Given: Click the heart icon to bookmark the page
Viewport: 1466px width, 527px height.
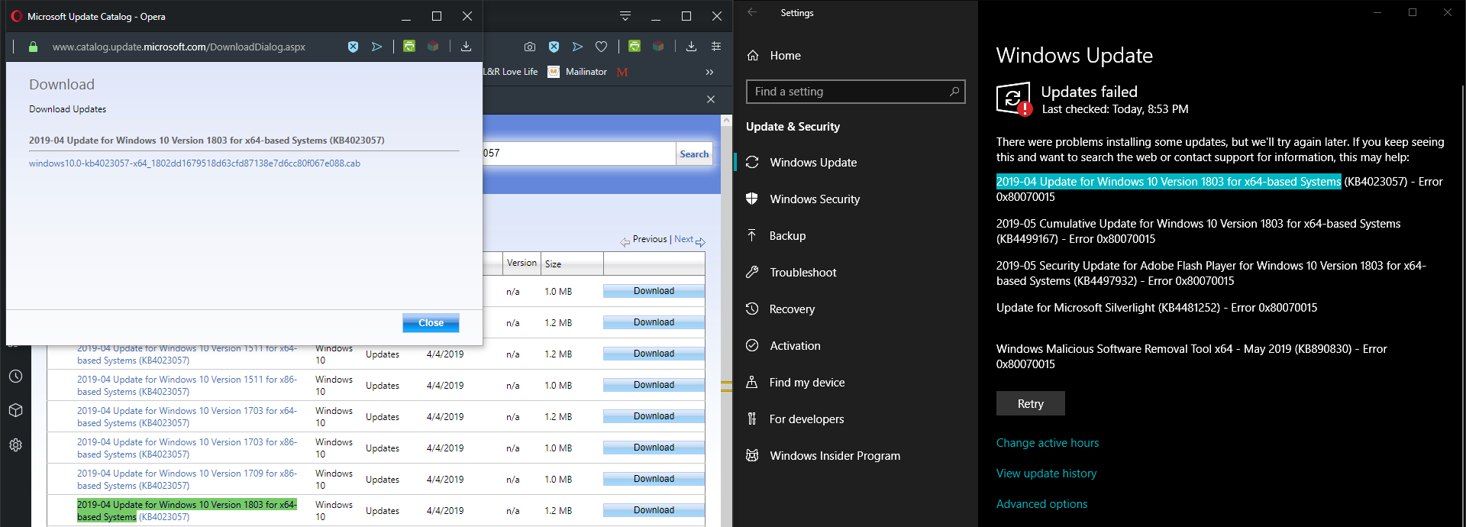Looking at the screenshot, I should [x=602, y=47].
